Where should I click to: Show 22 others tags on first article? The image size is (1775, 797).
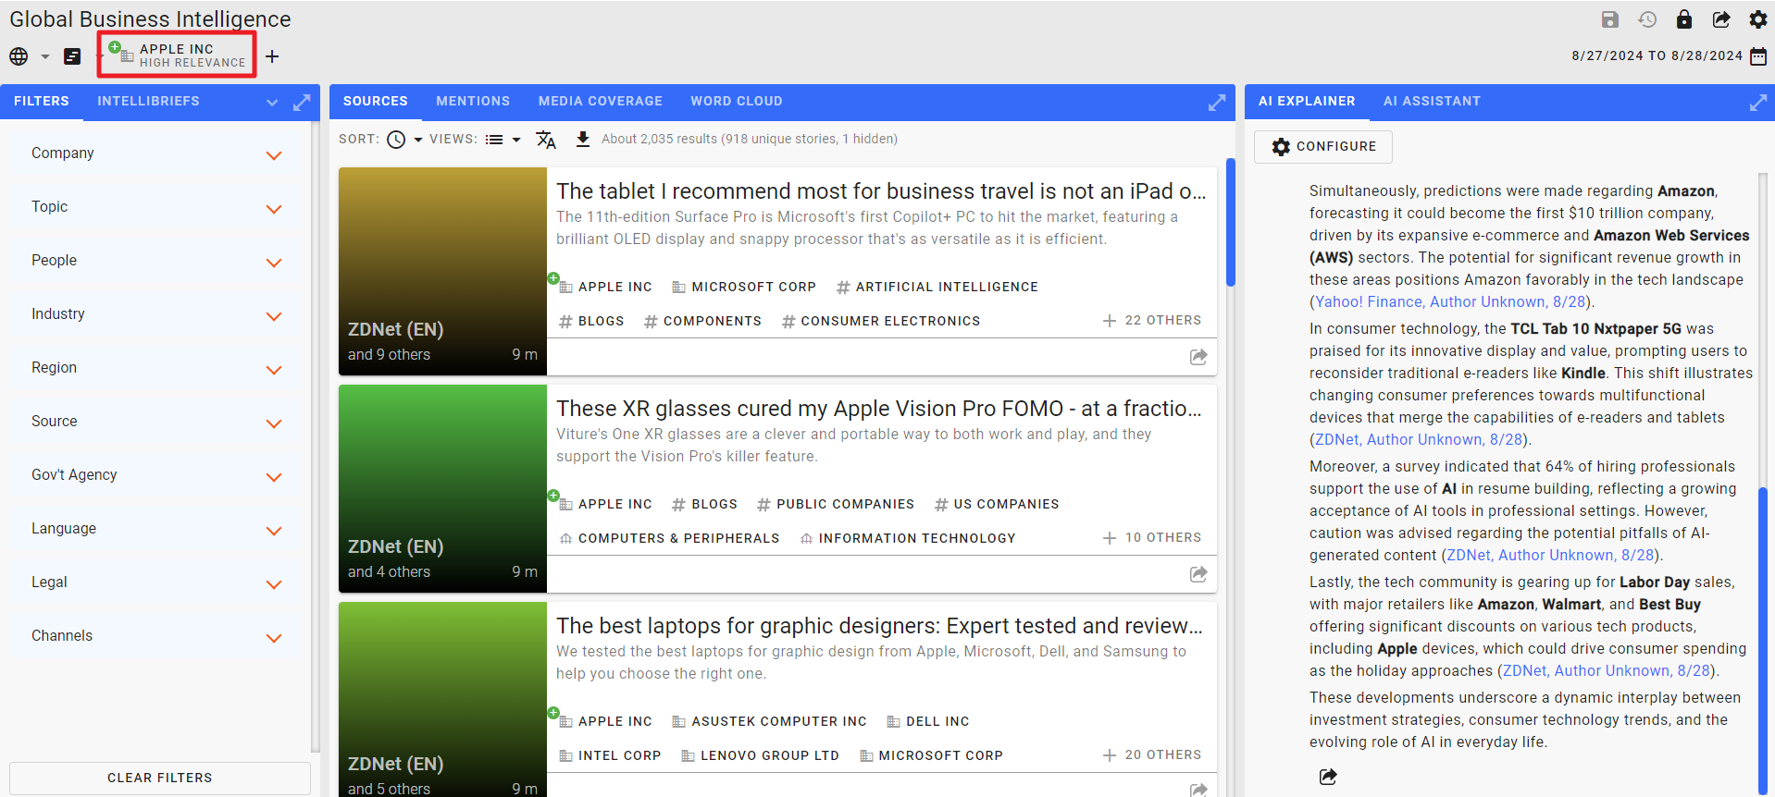(x=1152, y=320)
